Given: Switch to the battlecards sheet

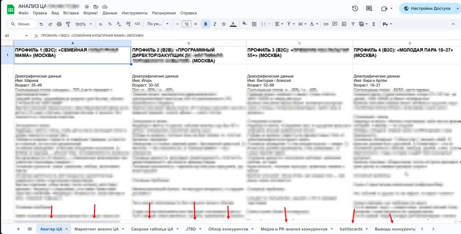Looking at the screenshot, I should click(351, 229).
